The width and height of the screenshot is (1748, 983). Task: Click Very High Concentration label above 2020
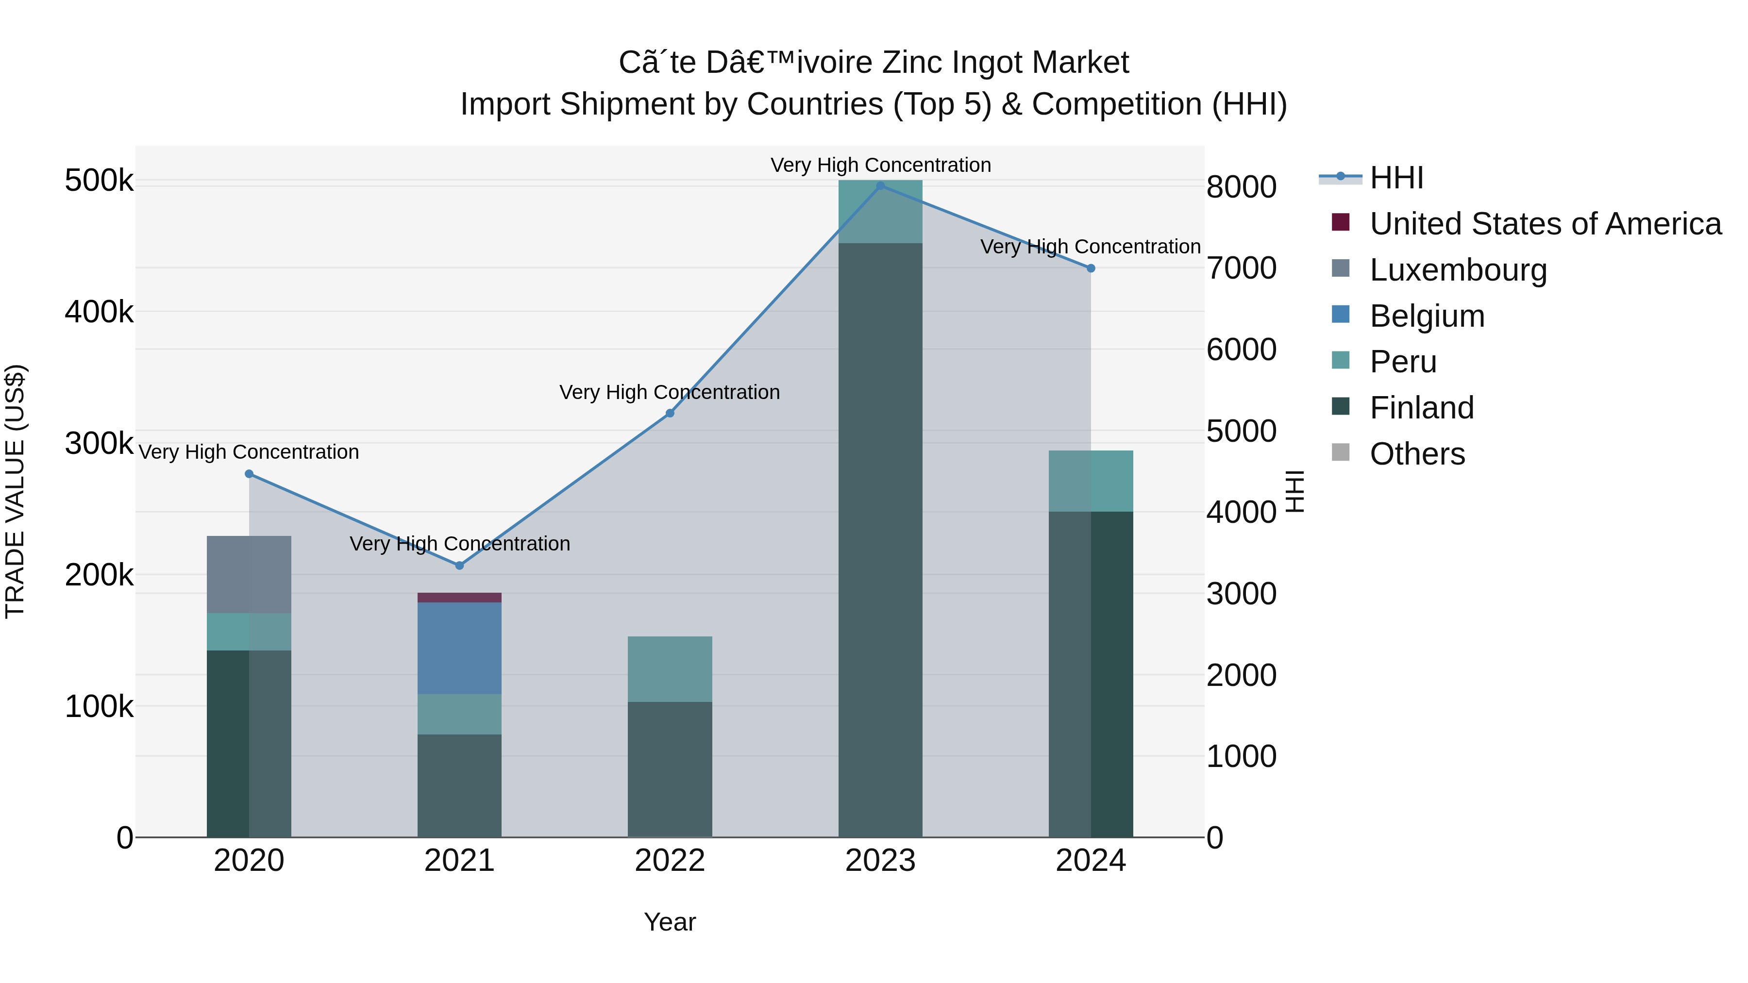[x=249, y=452]
